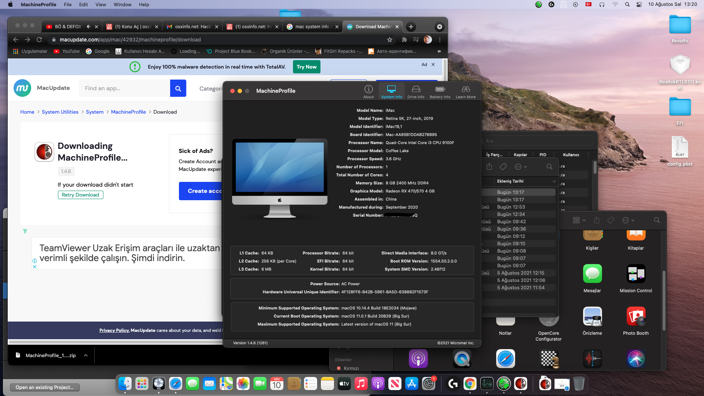Open Photo Booth in Launchpad folder
This screenshot has height=396, width=704.
point(635,317)
